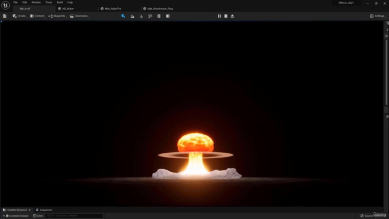Image resolution: width=389 pixels, height=219 pixels.
Task: Switch to the Mat_shockwave_Ring tab
Action: tap(160, 9)
